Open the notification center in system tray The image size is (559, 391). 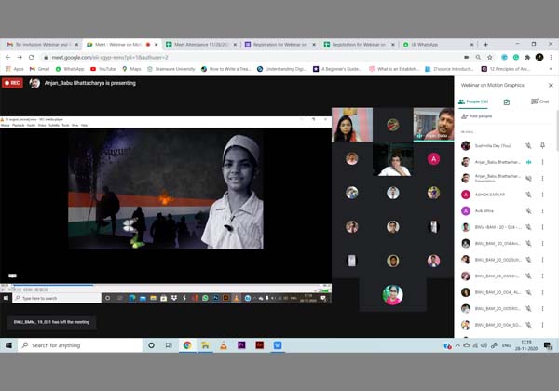548,345
